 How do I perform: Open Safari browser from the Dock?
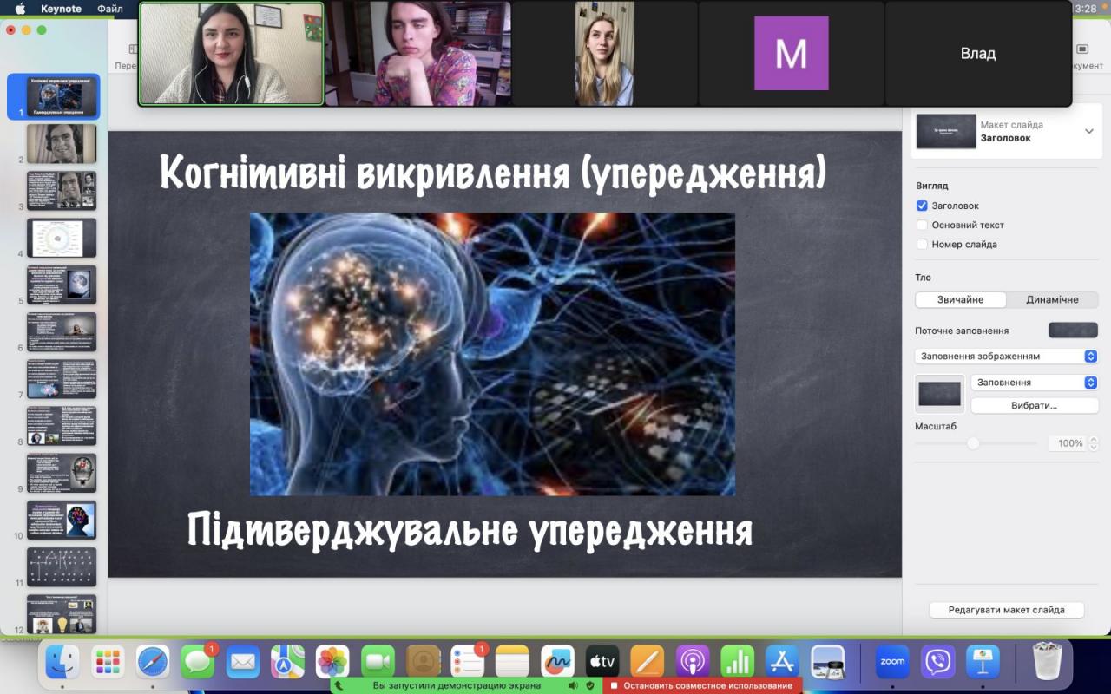pos(153,662)
